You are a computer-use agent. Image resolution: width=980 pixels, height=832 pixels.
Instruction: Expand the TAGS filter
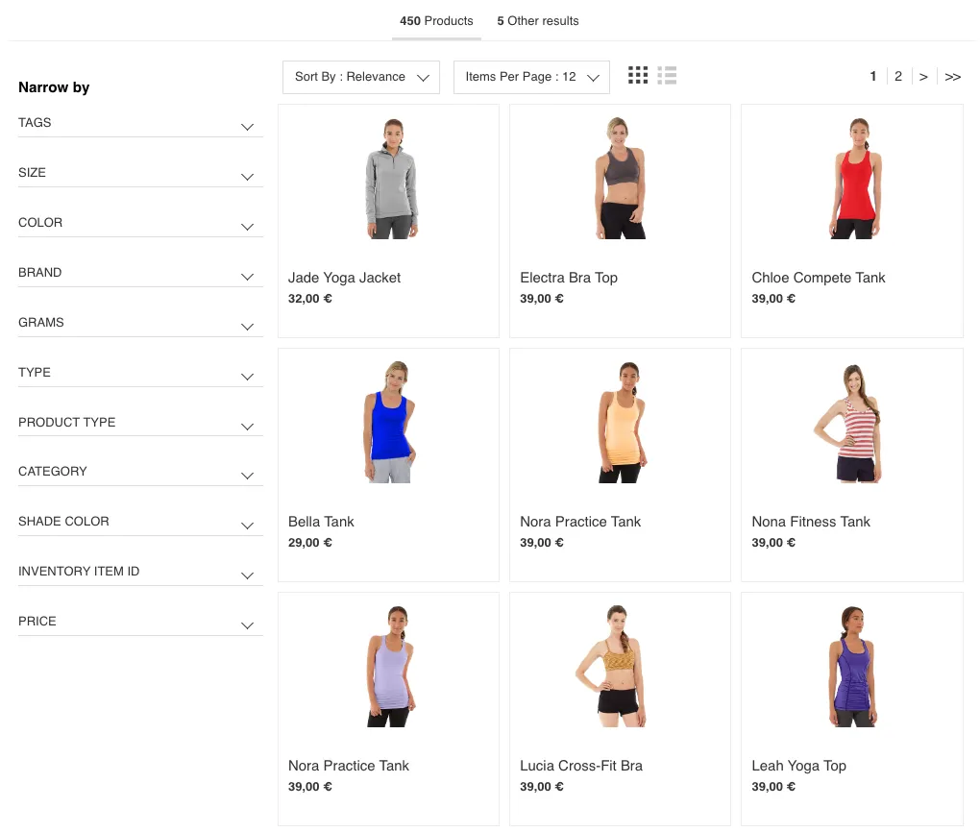pos(140,123)
